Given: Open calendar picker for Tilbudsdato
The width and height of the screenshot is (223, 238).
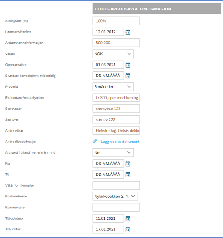Looking at the screenshot, I should (x=128, y=218).
